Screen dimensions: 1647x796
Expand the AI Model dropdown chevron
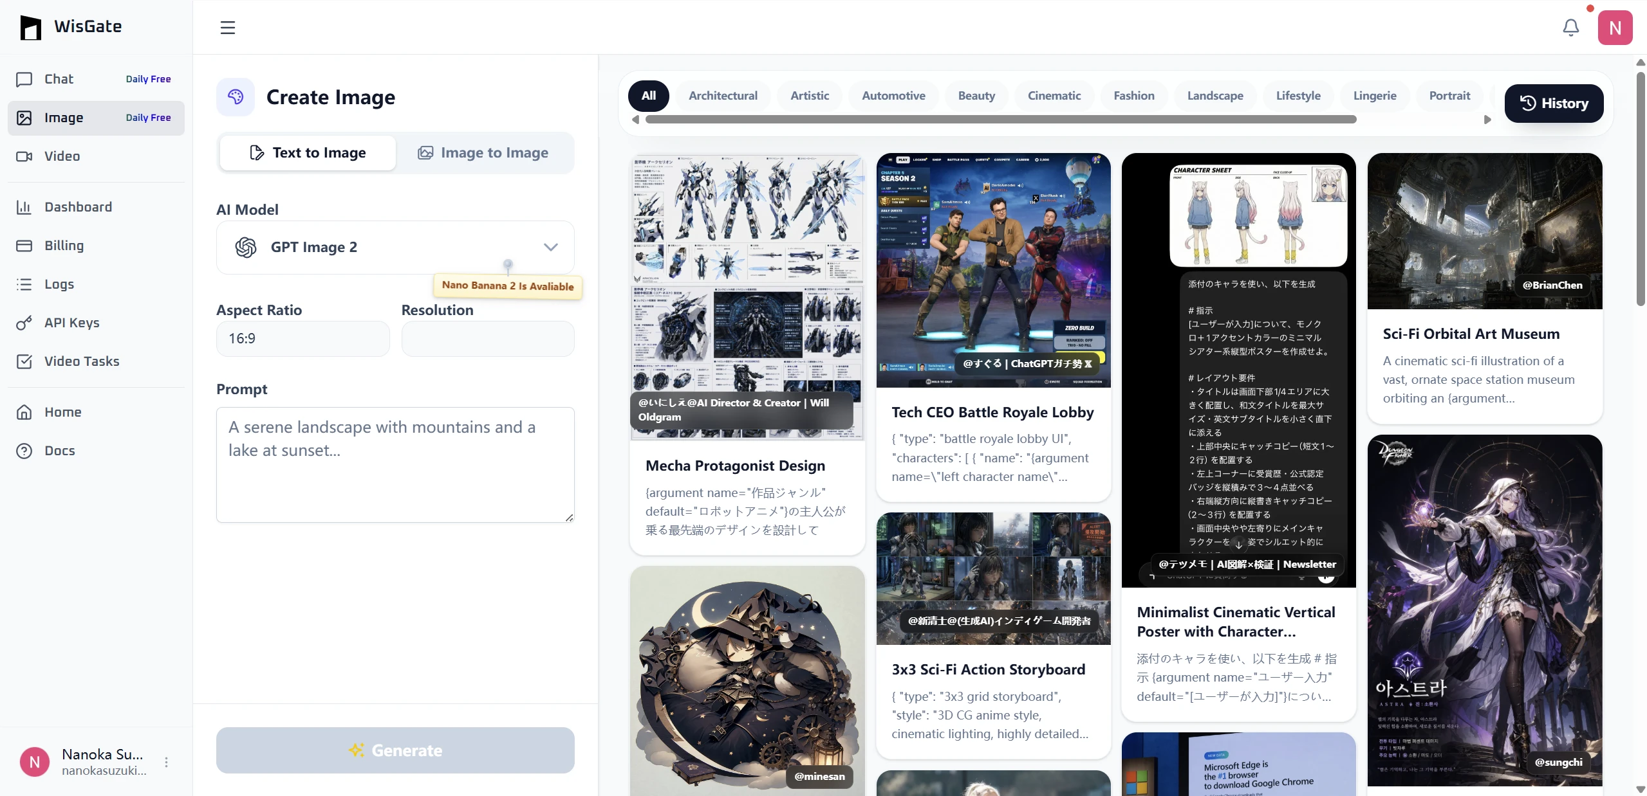point(550,248)
